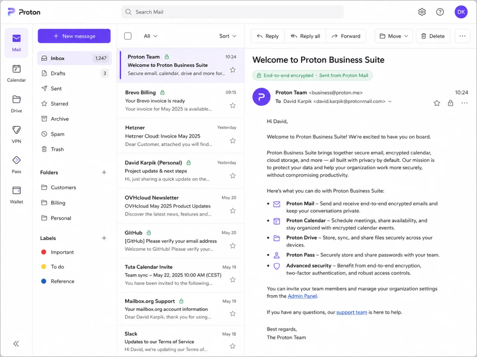Open the Personal folder
Screen dimensions: 477x357
tap(75, 218)
